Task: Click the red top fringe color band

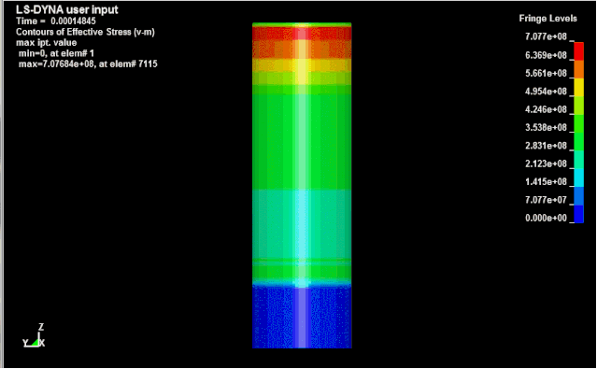Action: click(578, 51)
